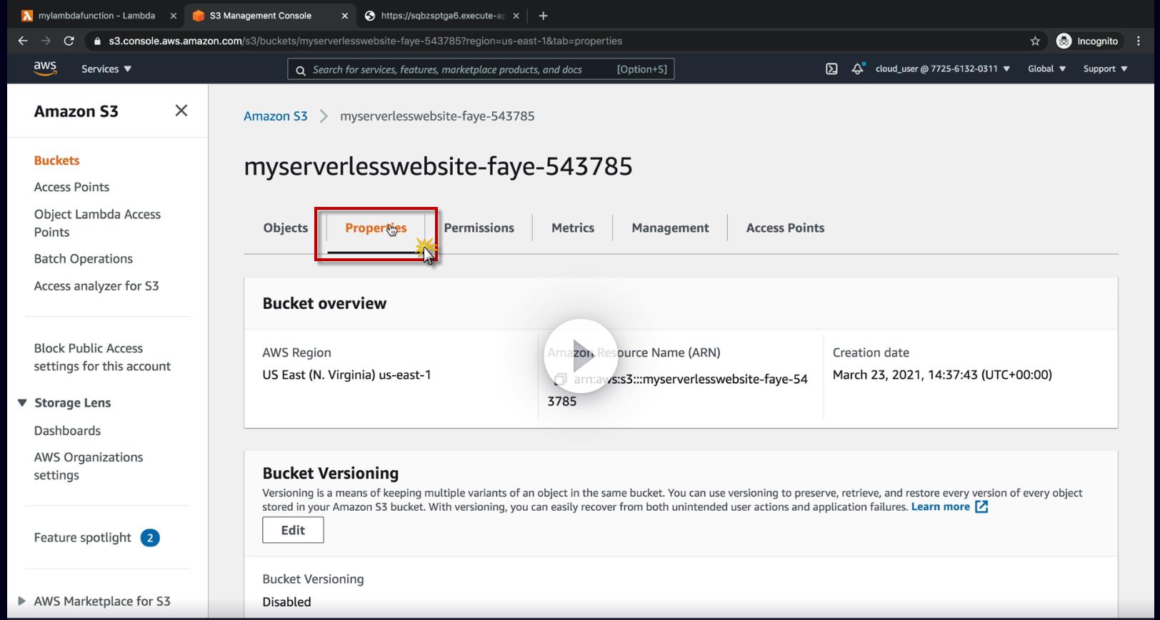Open Access Points in the sidebar
1160x620 pixels.
pyautogui.click(x=71, y=187)
